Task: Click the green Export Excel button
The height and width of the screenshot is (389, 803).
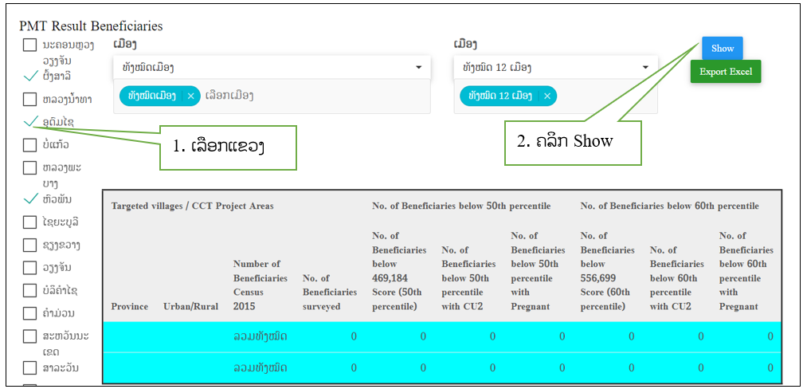Action: (x=725, y=72)
